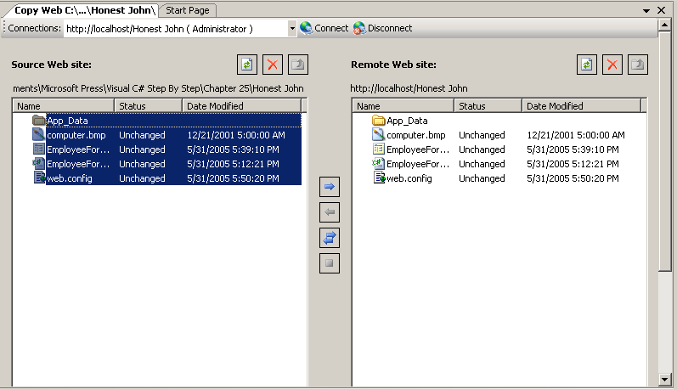Select App_Data folder in remote list
This screenshot has height=389, width=677.
(x=407, y=121)
